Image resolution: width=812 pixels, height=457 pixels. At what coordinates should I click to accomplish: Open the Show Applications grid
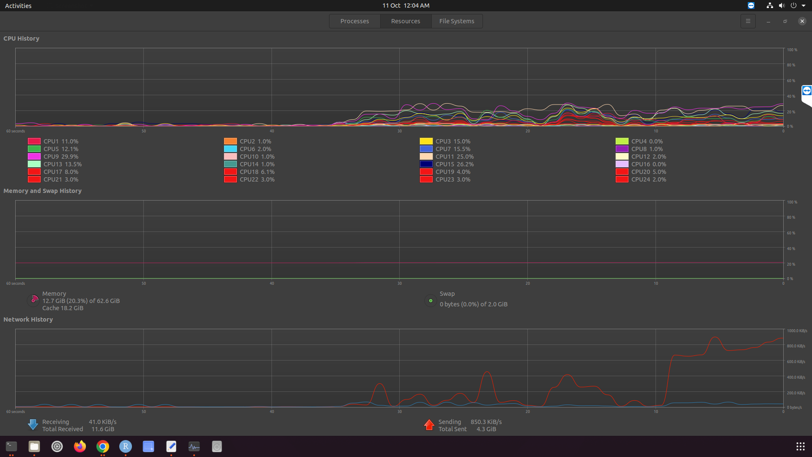[800, 446]
